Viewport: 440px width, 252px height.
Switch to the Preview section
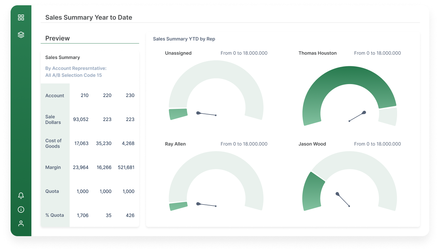[57, 38]
